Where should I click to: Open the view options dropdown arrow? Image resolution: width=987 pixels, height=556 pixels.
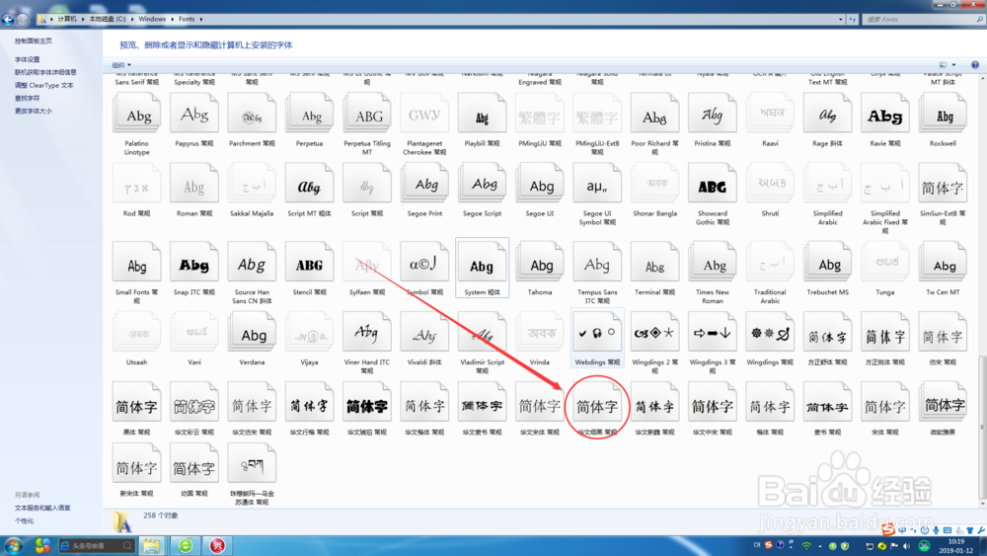[953, 65]
